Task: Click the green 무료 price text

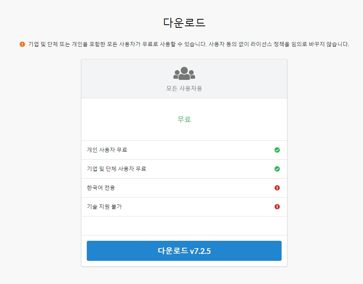Action: click(184, 119)
